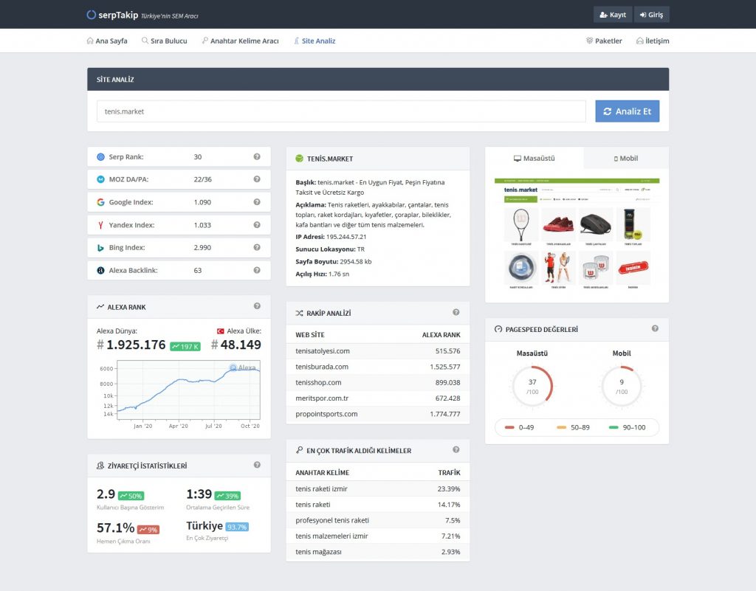
Task: Switch to Masaüstü preview tab
Action: point(535,158)
